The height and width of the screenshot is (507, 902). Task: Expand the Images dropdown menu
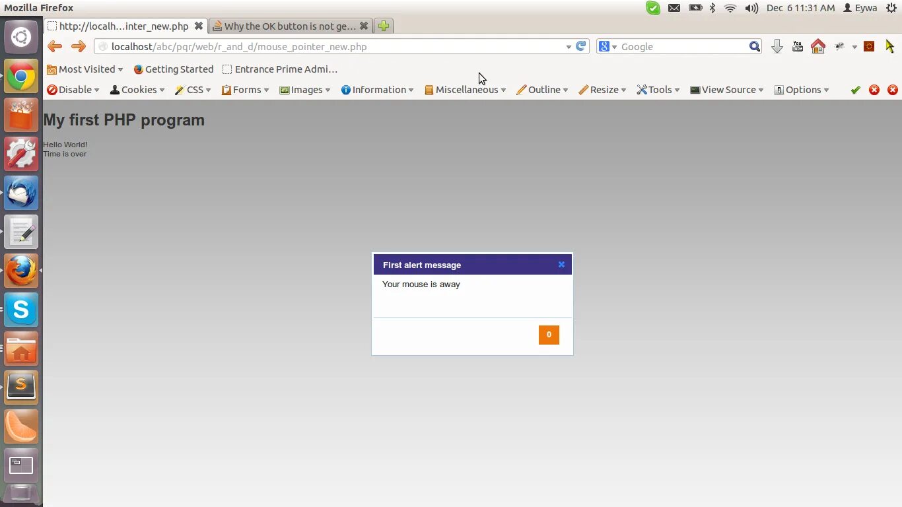pos(305,89)
